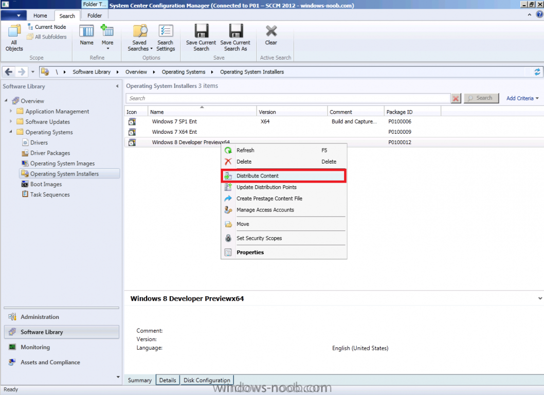Click the Package ID cell P0100009
Image resolution: width=544 pixels, height=395 pixels.
[400, 132]
